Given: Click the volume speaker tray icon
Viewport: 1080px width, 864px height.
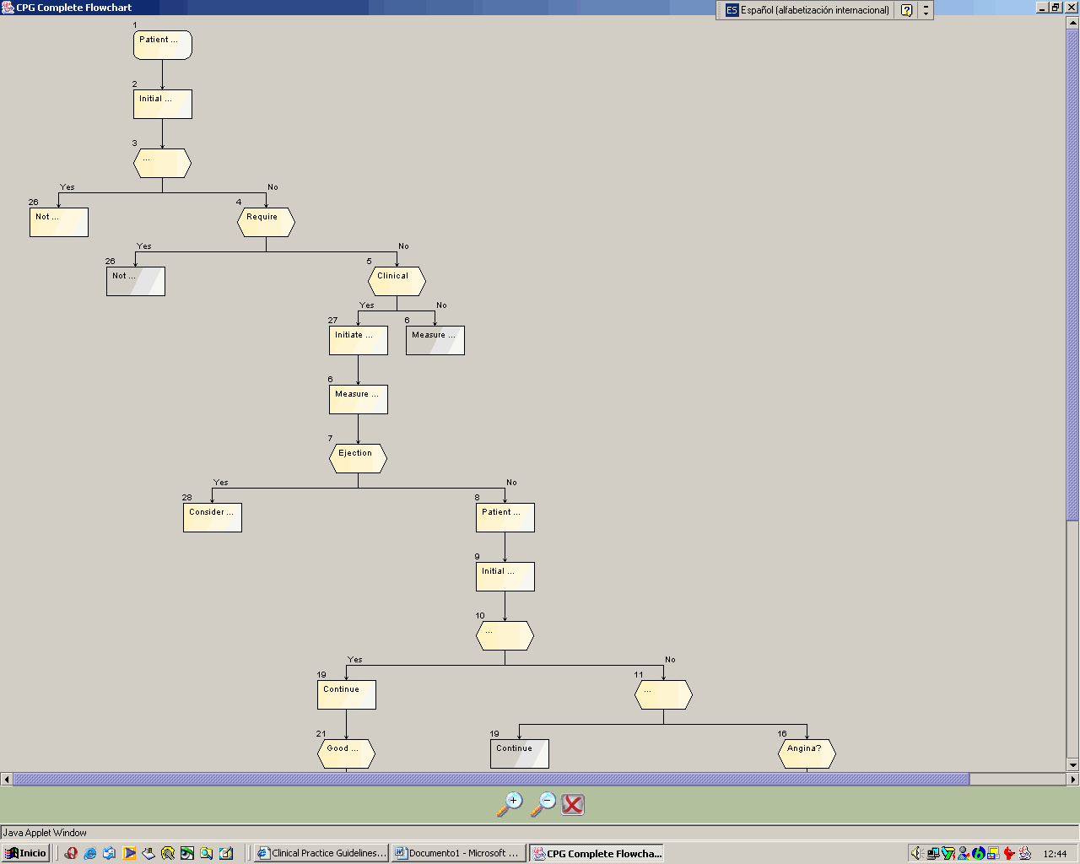Looking at the screenshot, I should tap(917, 853).
